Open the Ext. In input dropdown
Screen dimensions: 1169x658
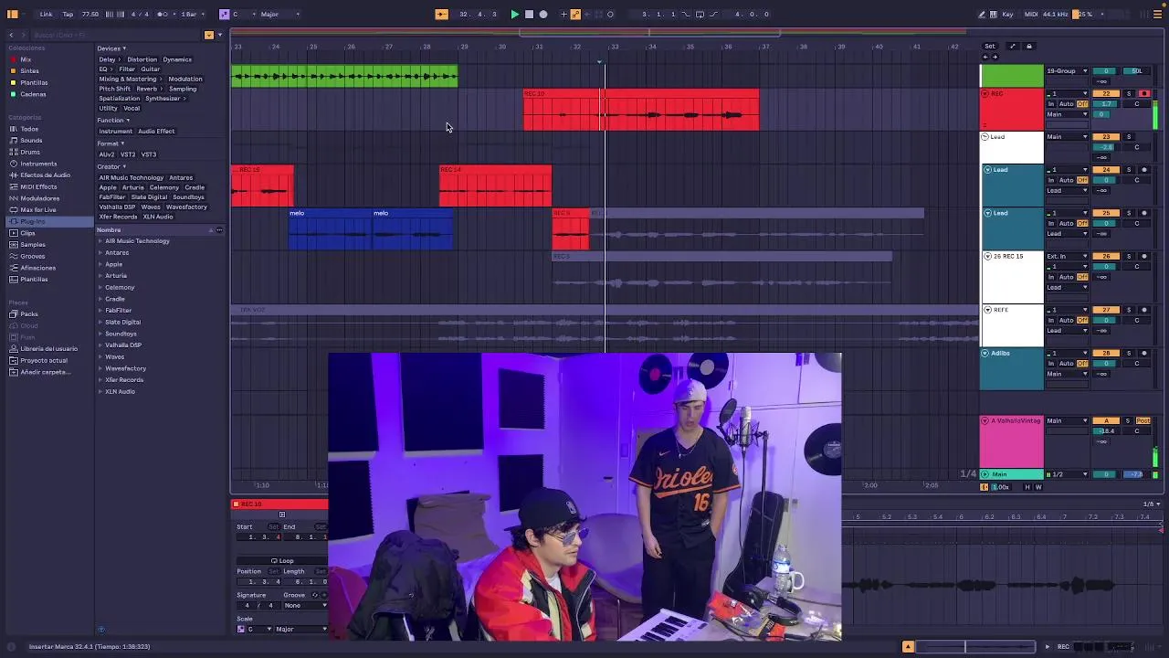pos(1067,256)
